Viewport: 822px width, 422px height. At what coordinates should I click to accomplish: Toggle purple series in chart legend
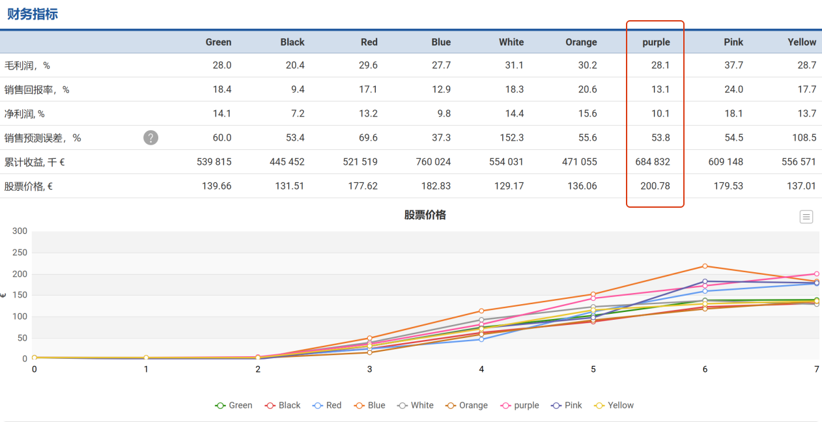click(520, 405)
